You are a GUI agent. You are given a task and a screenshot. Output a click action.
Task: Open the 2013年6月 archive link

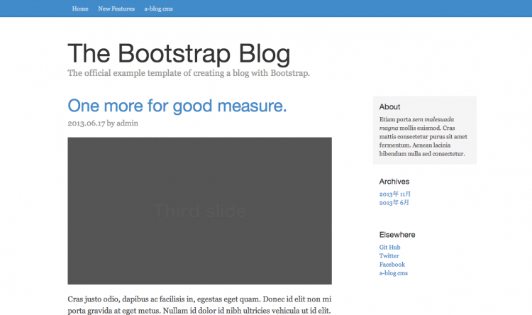394,203
